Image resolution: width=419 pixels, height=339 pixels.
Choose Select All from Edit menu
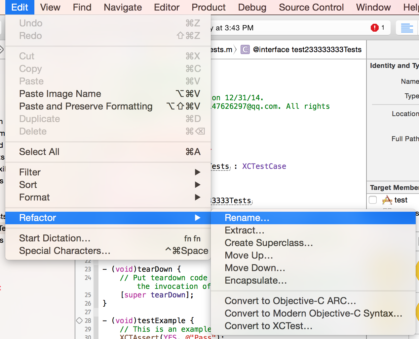coord(108,152)
